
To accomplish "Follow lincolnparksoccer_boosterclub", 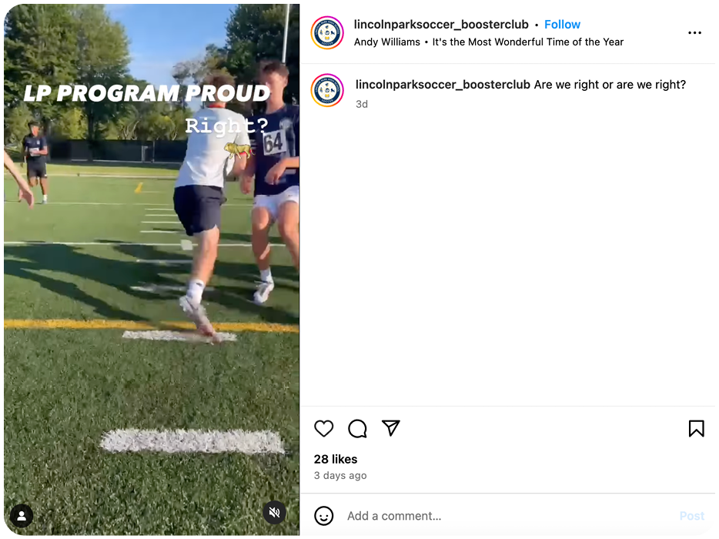I will (x=562, y=25).
